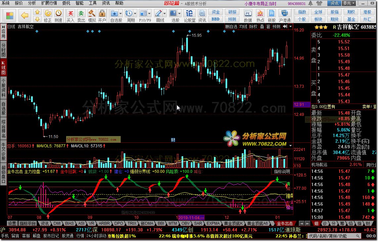379x242 pixels.
Task: Open the 指数 market button
Action: [302, 12]
